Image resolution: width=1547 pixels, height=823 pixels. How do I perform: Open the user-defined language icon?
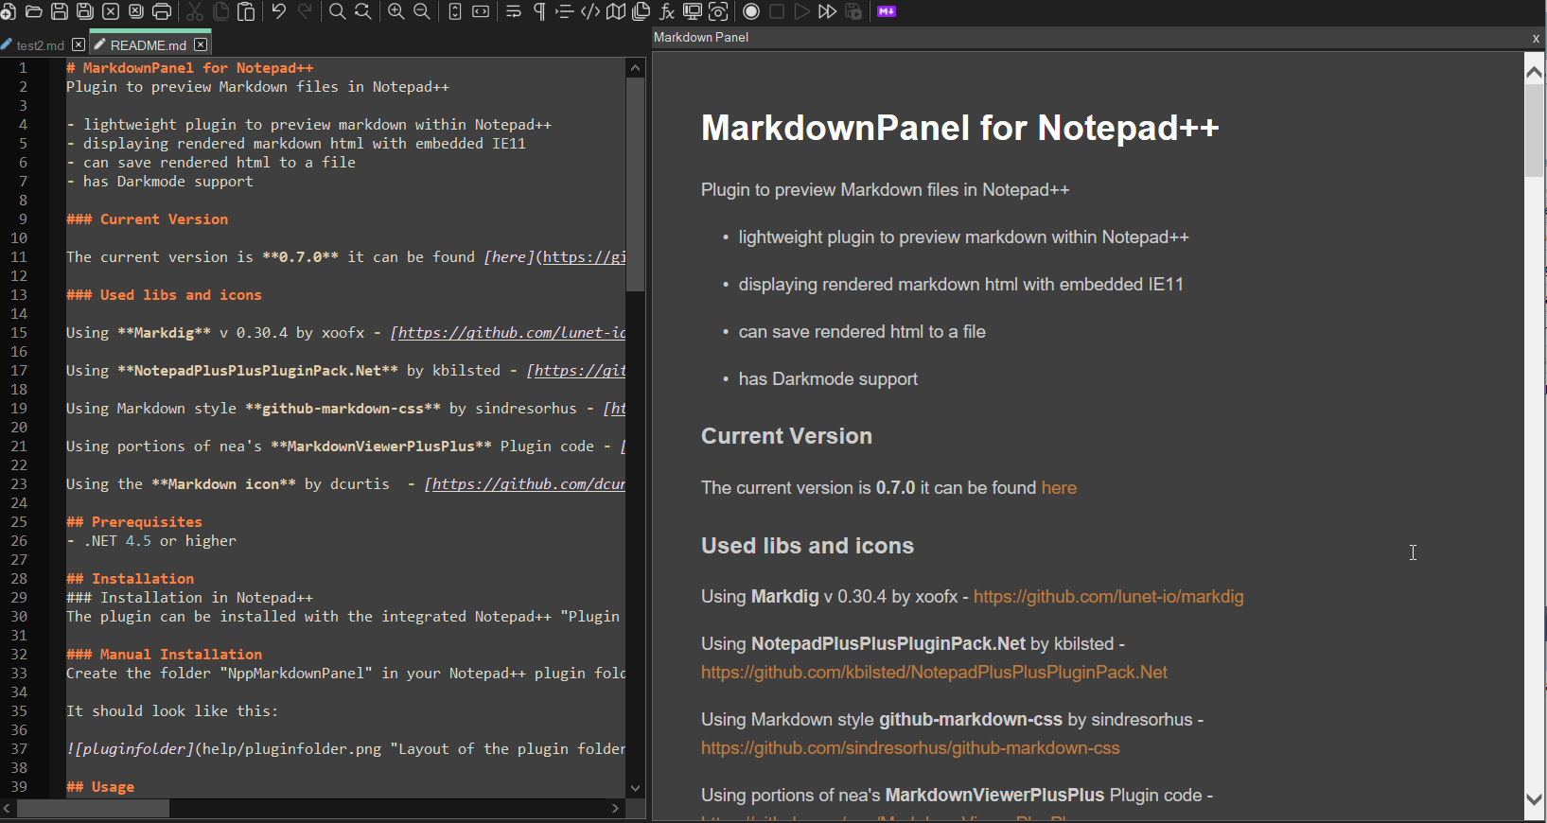pos(590,11)
